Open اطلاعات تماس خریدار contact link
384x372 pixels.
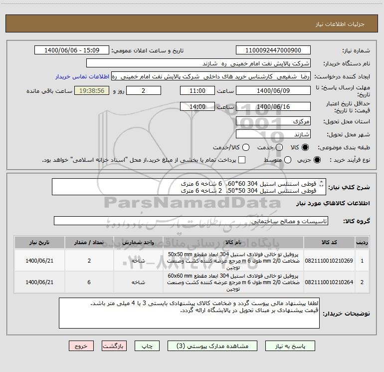pos(82,76)
